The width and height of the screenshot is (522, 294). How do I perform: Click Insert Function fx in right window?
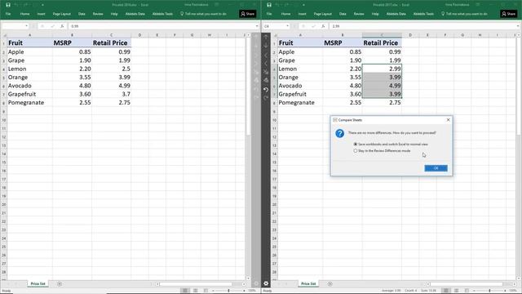(323, 26)
